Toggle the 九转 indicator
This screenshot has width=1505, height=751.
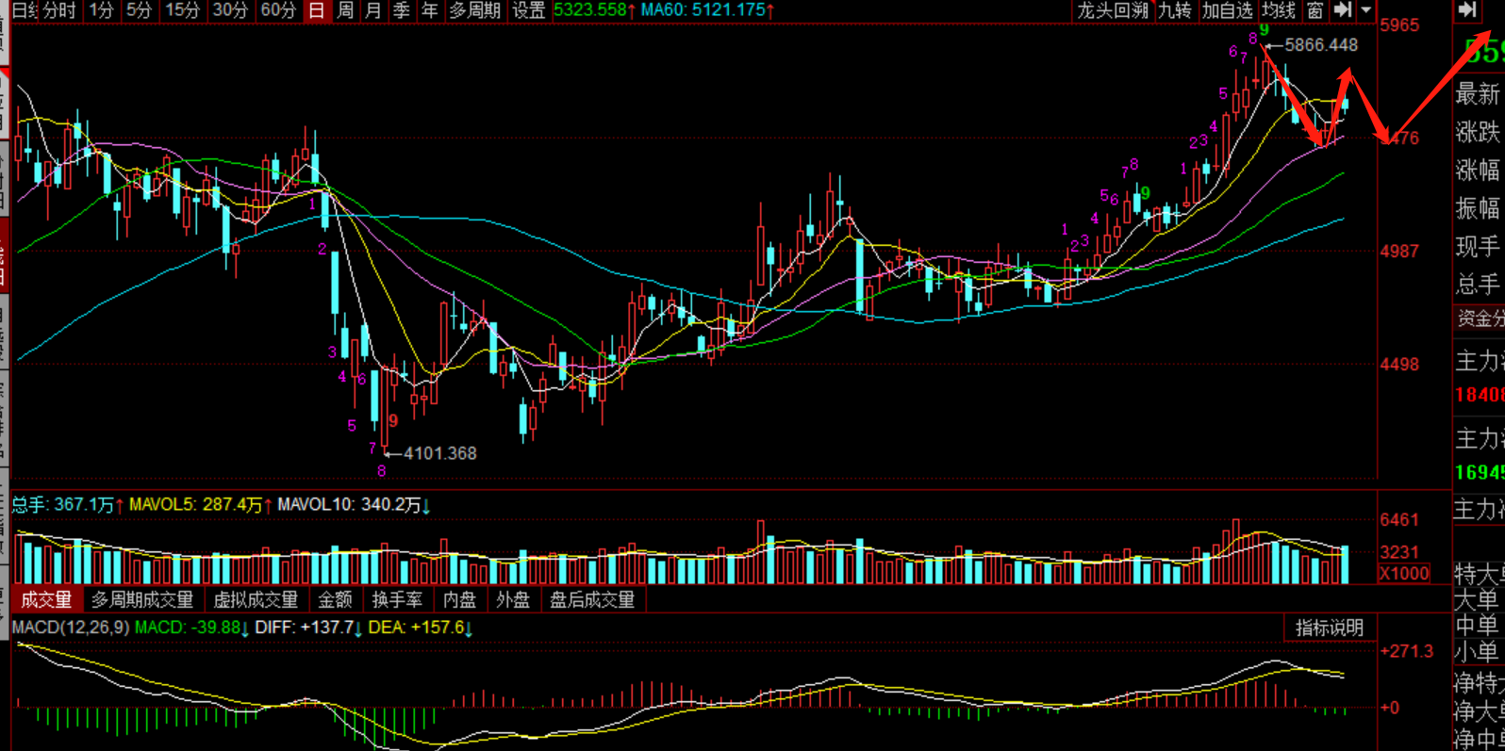pyautogui.click(x=1175, y=10)
